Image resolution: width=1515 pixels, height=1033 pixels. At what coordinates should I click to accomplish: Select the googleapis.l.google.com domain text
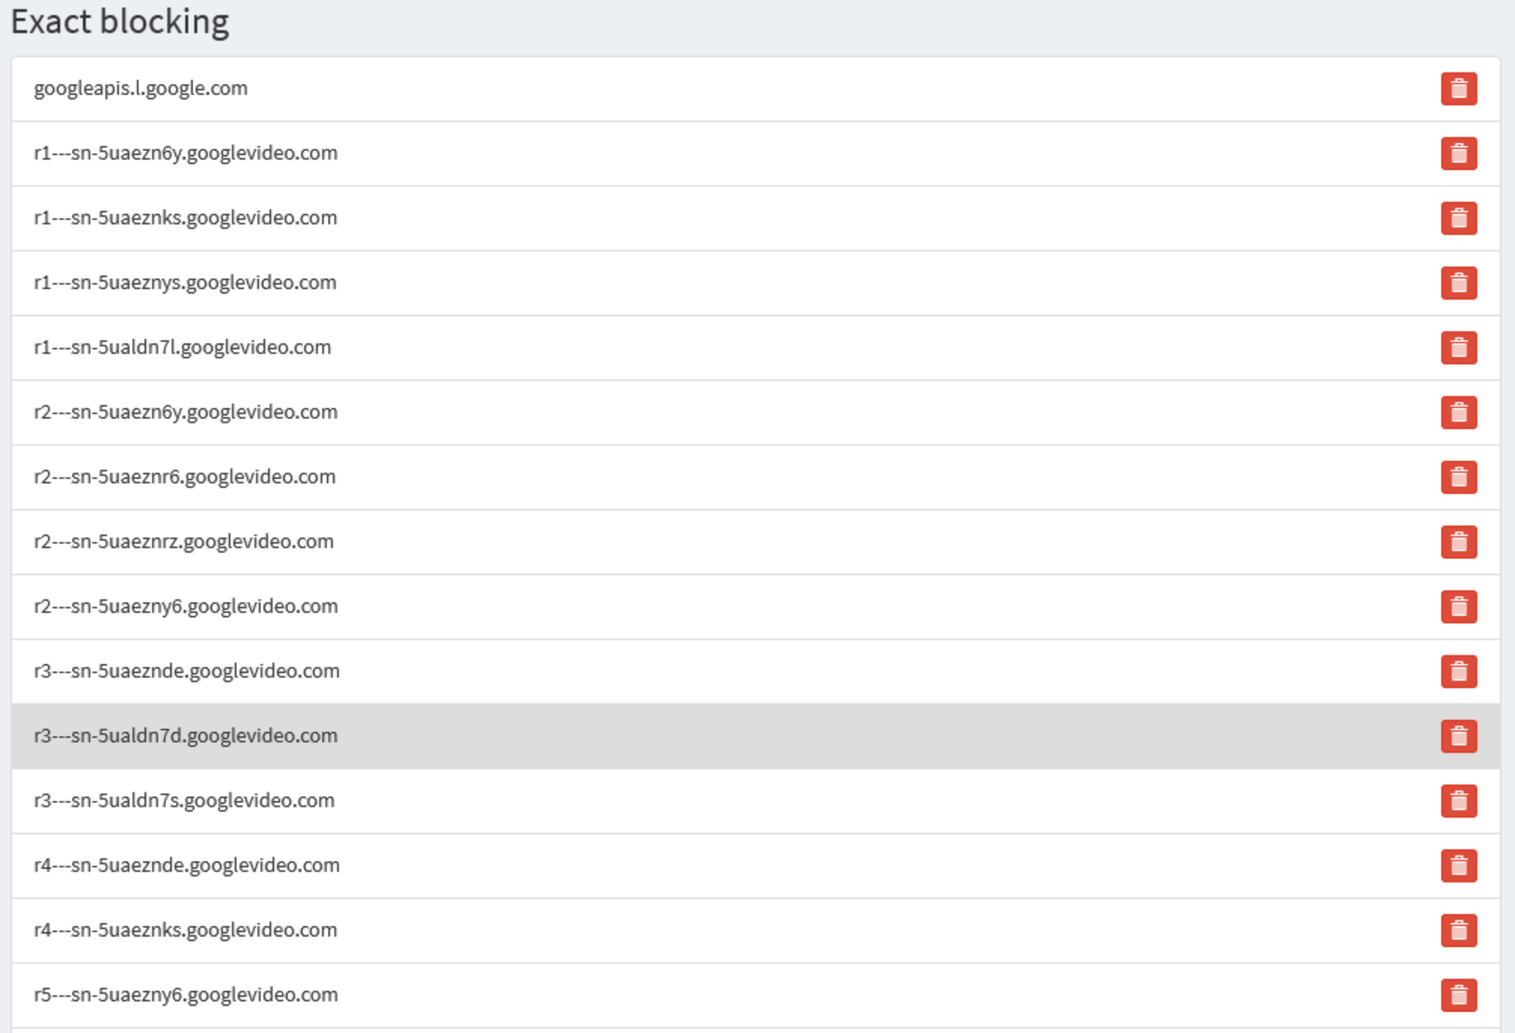[x=141, y=89]
